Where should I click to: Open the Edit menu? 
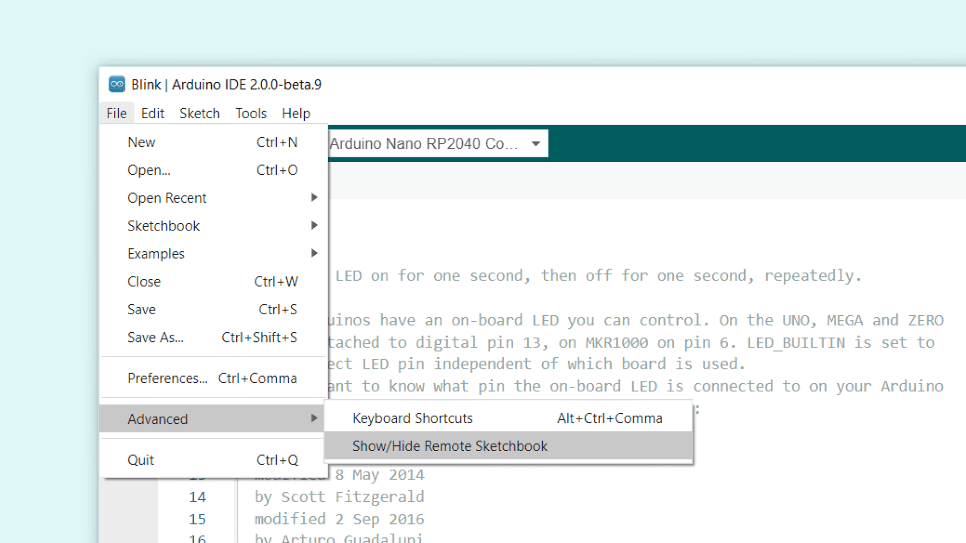pyautogui.click(x=152, y=114)
